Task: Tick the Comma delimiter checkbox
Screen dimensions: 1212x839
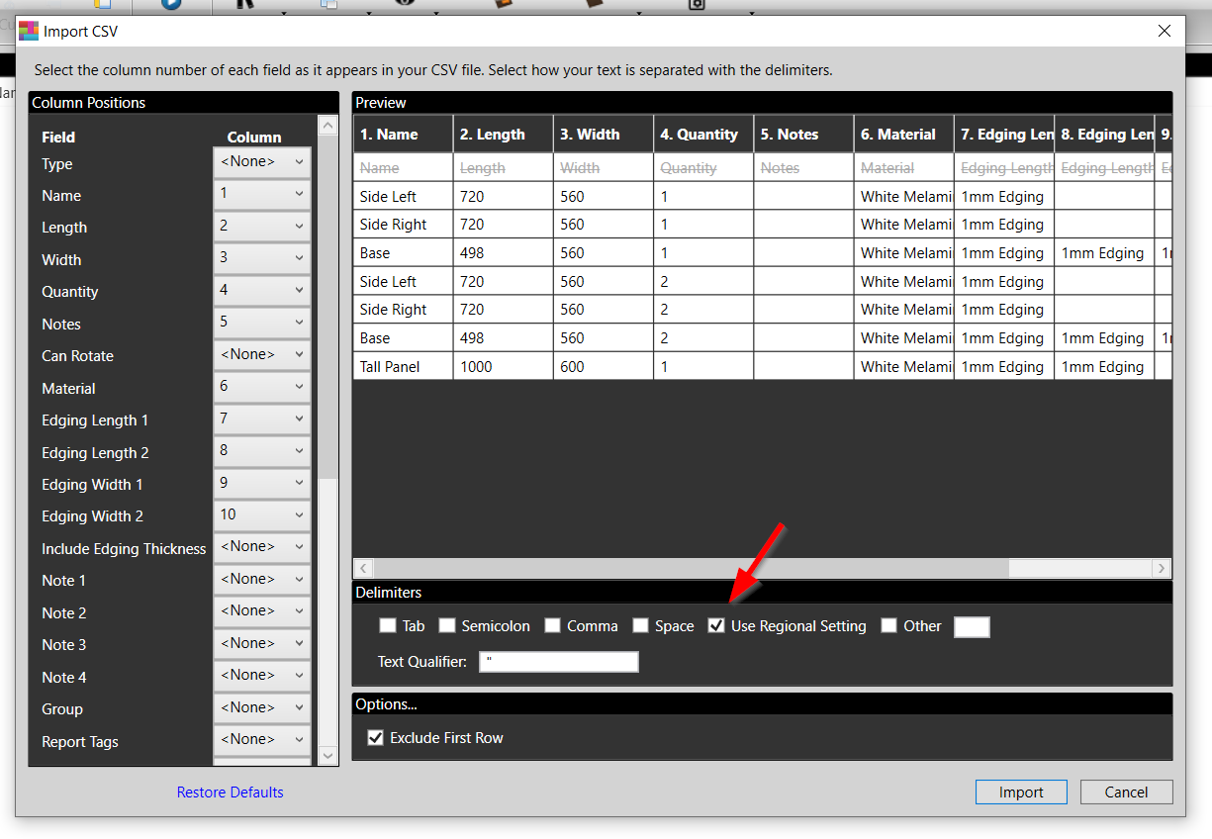Action: (x=553, y=626)
